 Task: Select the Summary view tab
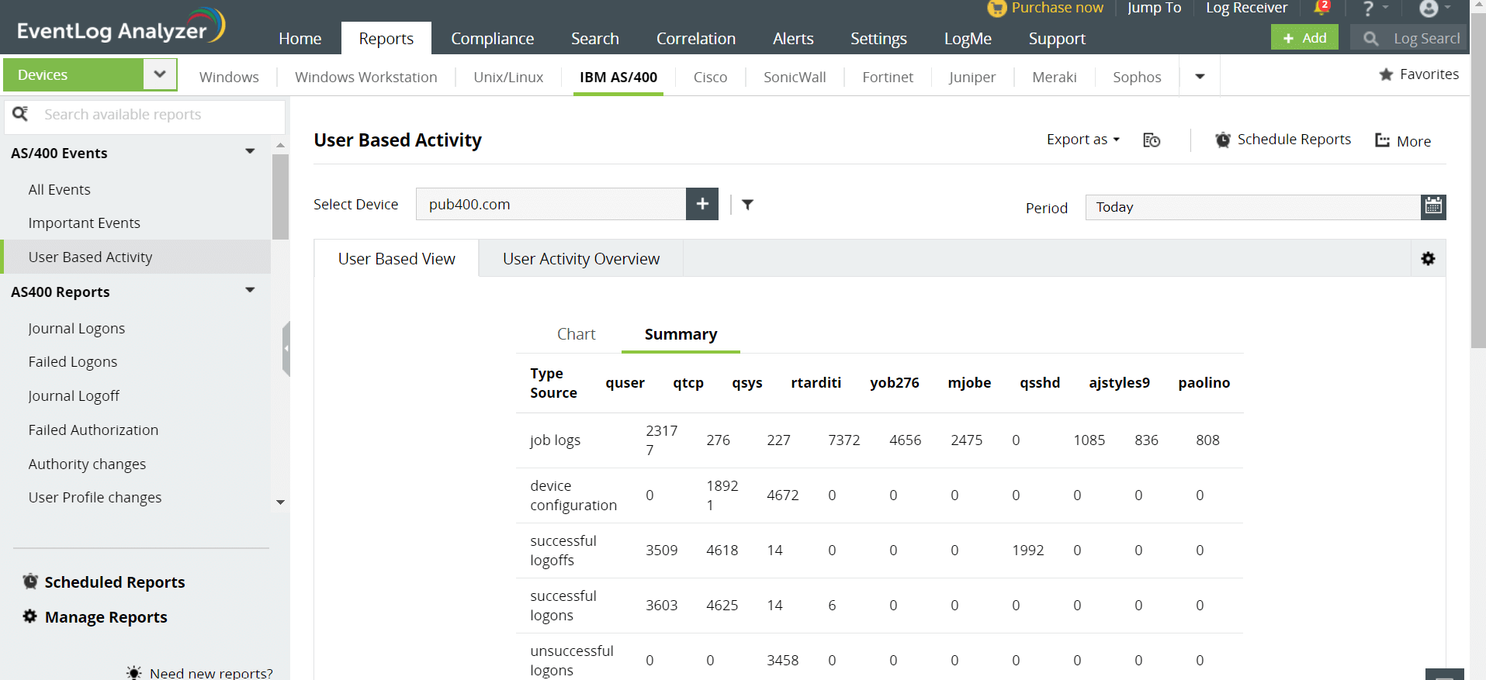[681, 334]
